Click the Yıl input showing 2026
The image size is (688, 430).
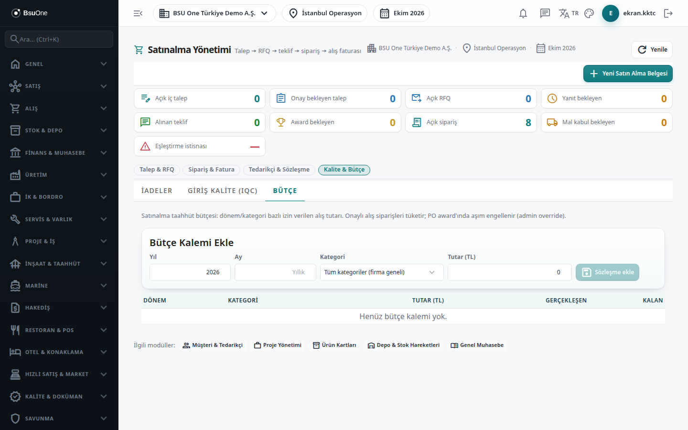point(190,272)
